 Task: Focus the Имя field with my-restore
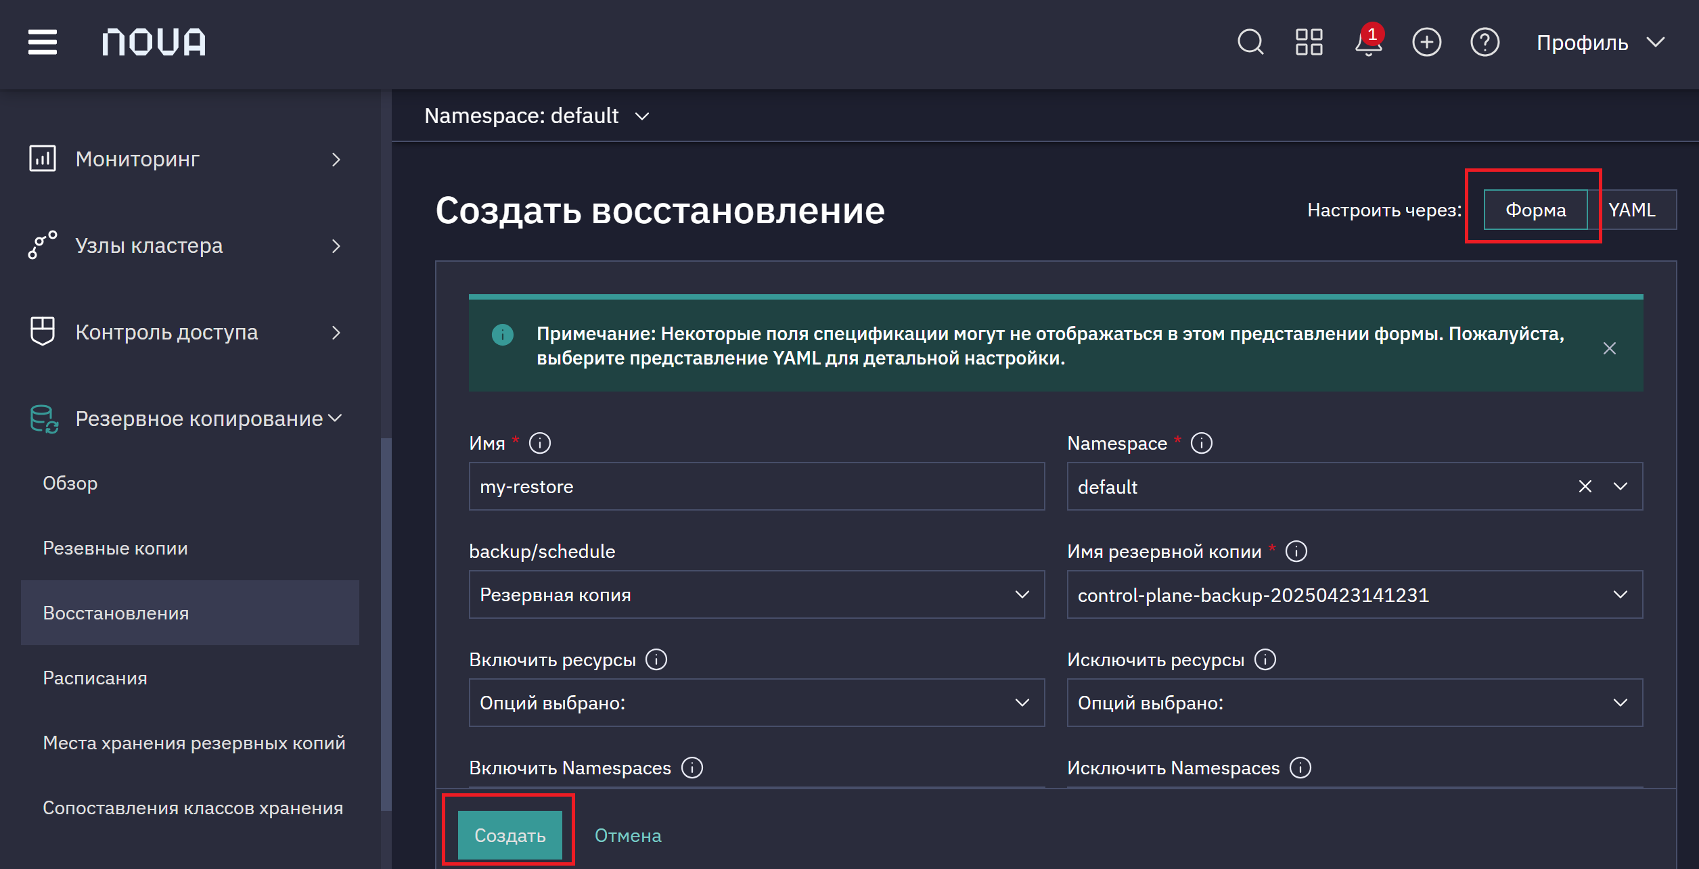(x=756, y=486)
